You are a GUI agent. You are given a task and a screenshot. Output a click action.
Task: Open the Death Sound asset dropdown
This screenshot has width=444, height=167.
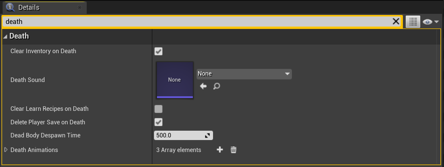(x=244, y=74)
